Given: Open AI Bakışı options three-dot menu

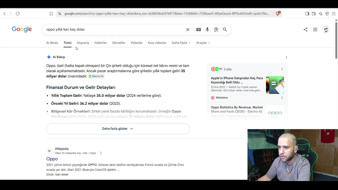Looking at the screenshot, I should click(287, 57).
